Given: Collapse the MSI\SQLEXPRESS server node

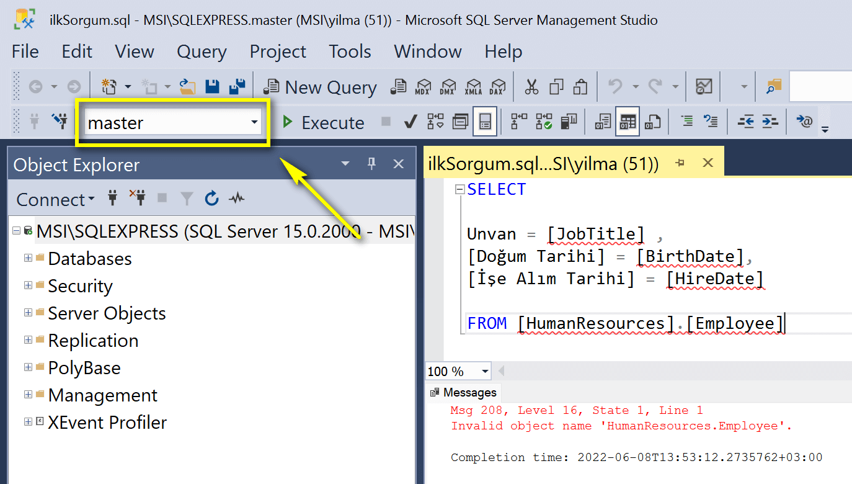Looking at the screenshot, I should 16,231.
